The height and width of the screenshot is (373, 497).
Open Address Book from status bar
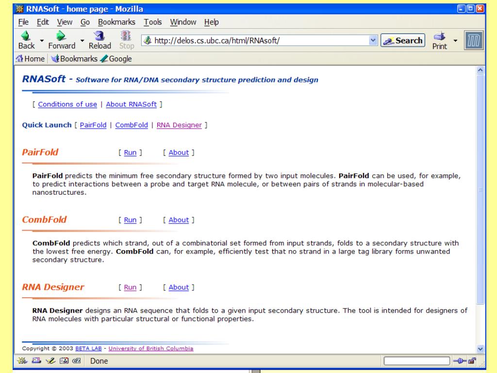point(64,361)
